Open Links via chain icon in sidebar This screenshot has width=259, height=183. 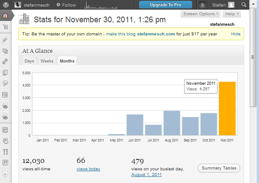click(5, 62)
